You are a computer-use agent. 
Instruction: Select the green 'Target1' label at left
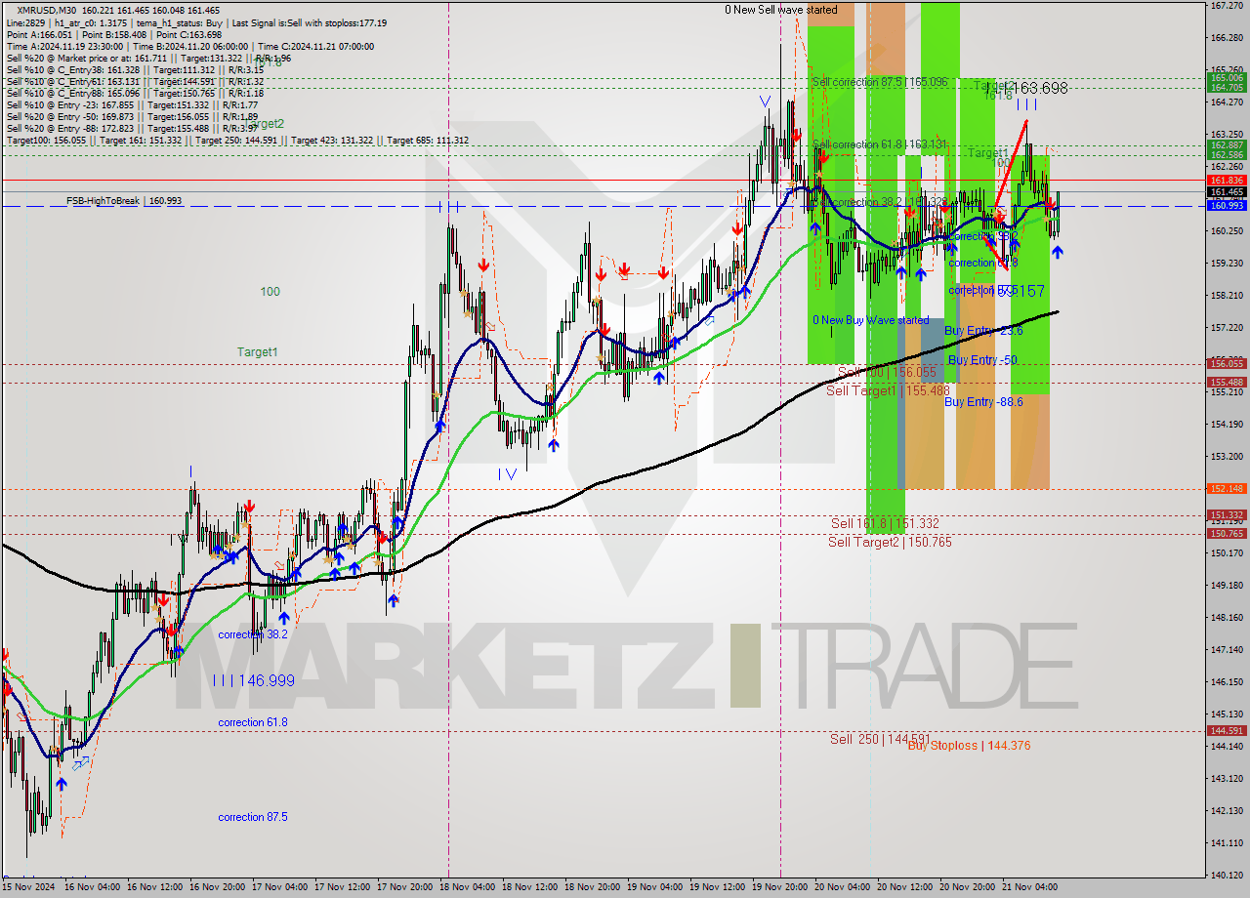[x=258, y=351]
